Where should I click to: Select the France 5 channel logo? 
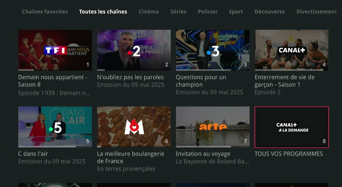click(x=55, y=128)
